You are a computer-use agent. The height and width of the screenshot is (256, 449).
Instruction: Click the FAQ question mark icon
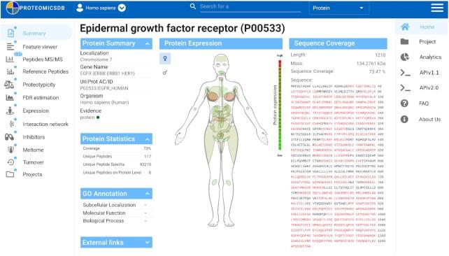(404, 103)
